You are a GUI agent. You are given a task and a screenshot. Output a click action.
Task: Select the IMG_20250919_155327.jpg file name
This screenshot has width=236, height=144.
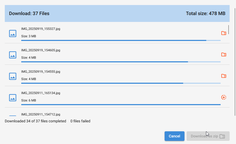tap(41, 29)
